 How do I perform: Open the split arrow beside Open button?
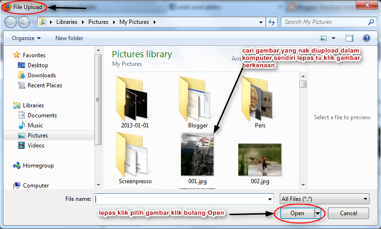point(317,213)
